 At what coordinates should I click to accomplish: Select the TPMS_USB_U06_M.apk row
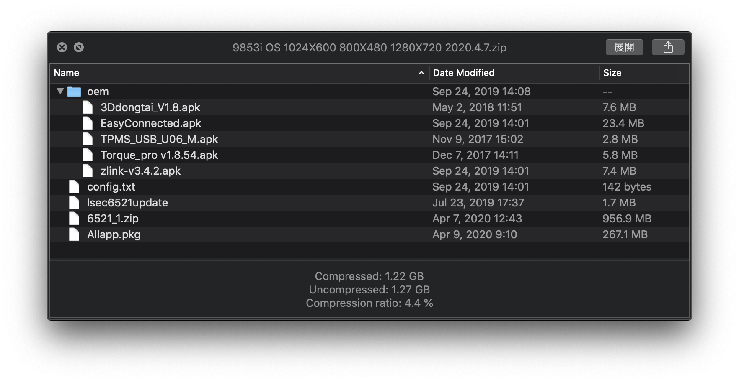coord(159,139)
